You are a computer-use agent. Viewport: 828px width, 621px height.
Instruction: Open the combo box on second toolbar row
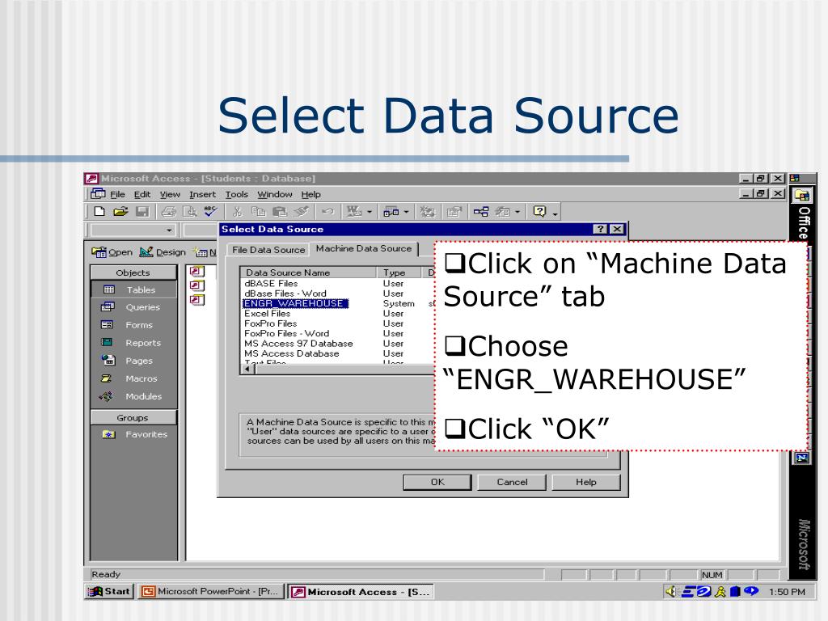coord(169,230)
